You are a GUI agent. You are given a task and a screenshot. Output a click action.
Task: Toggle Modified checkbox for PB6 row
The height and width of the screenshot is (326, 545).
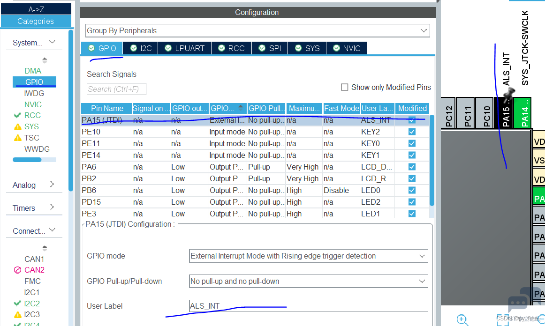[x=412, y=190]
